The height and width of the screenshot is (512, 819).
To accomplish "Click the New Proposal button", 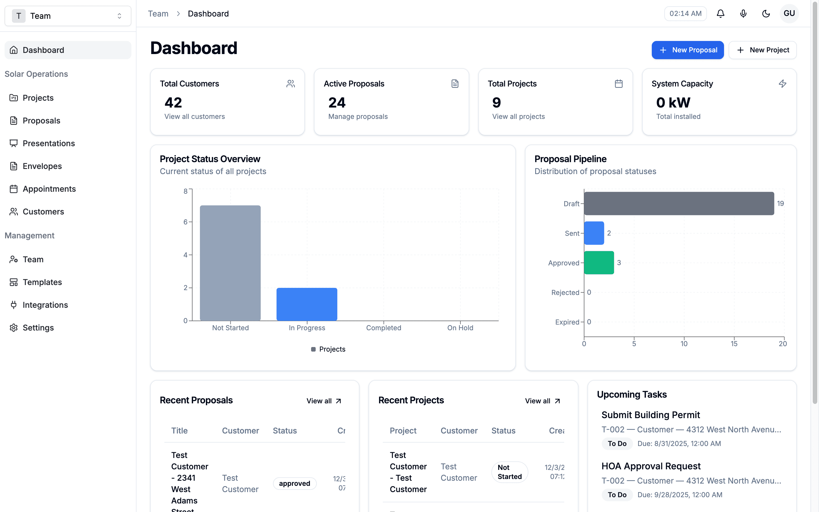I will [x=688, y=50].
